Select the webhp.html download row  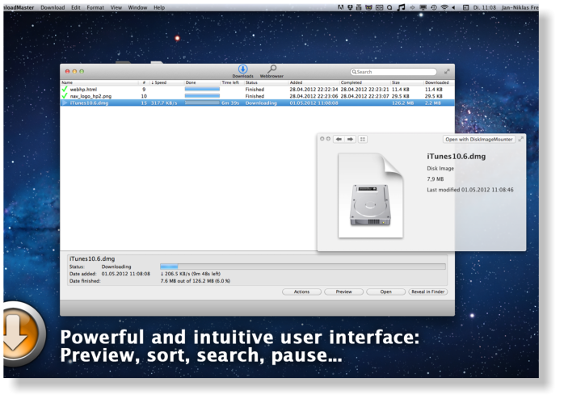pos(257,89)
